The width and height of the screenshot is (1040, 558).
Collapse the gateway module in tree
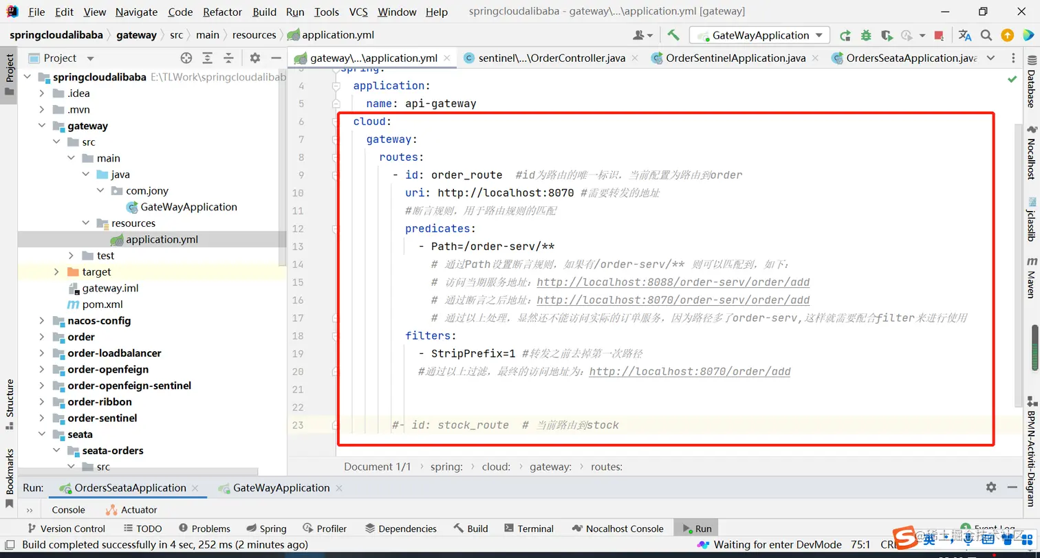point(42,126)
